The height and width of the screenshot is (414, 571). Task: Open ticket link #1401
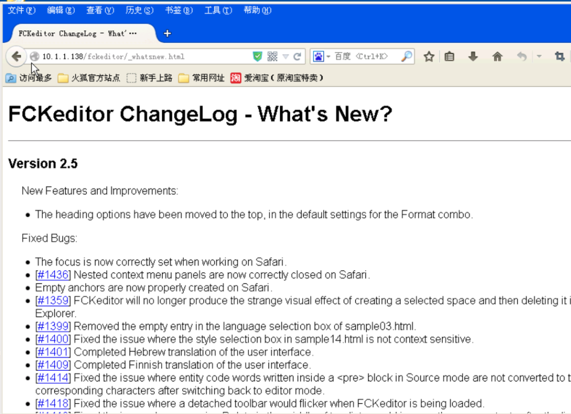(x=53, y=352)
